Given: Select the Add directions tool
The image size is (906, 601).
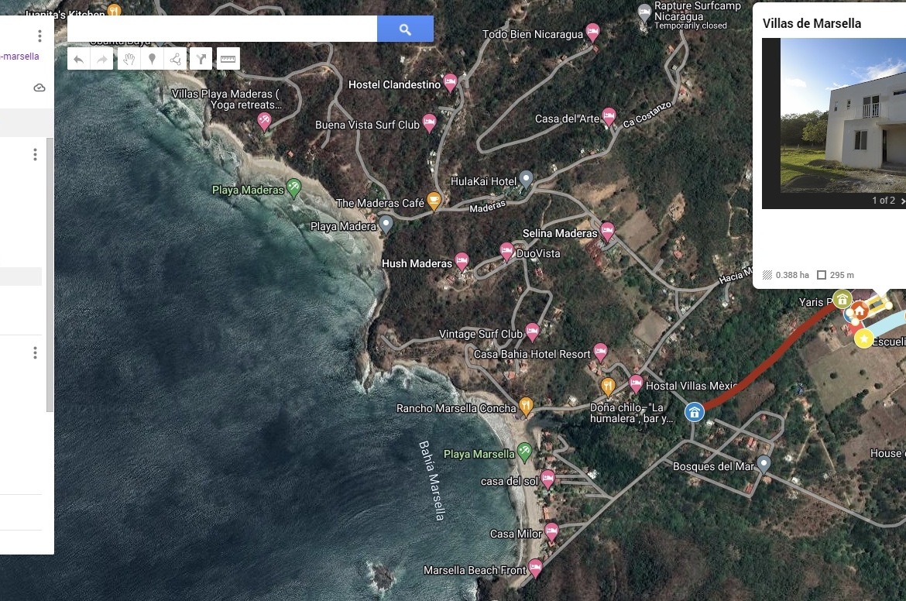Looking at the screenshot, I should click(201, 59).
